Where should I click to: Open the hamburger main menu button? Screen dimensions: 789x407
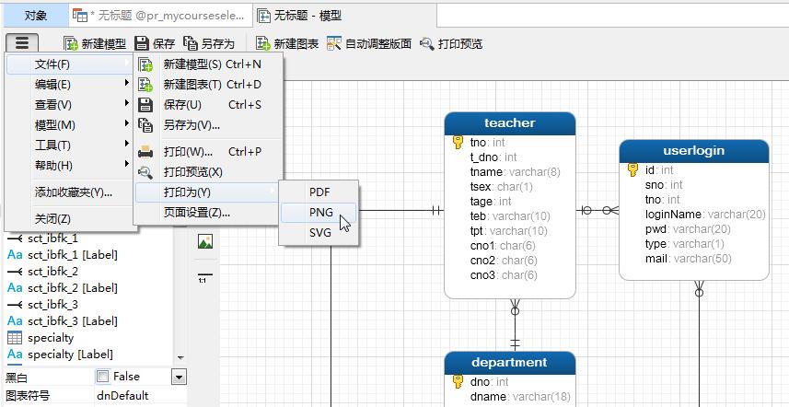(22, 43)
